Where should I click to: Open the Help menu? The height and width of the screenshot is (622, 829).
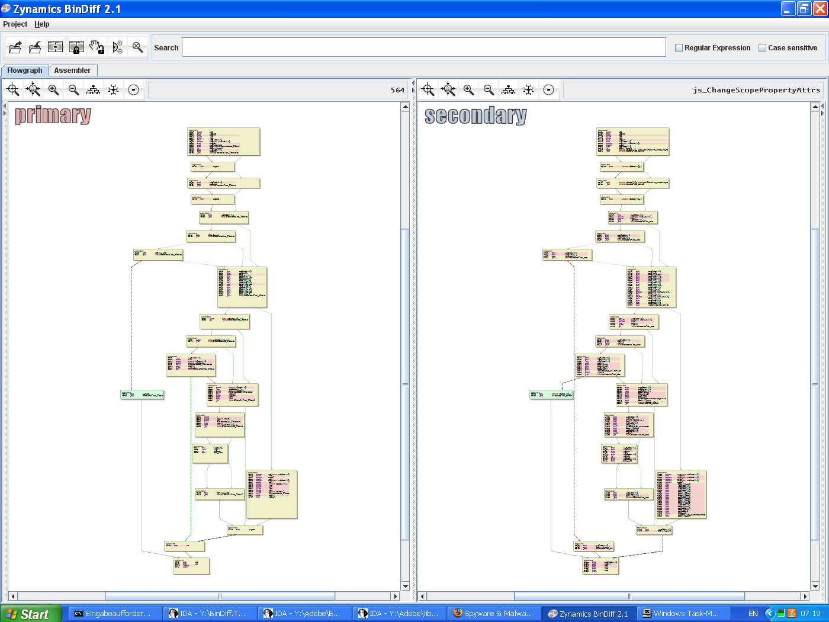[41, 24]
